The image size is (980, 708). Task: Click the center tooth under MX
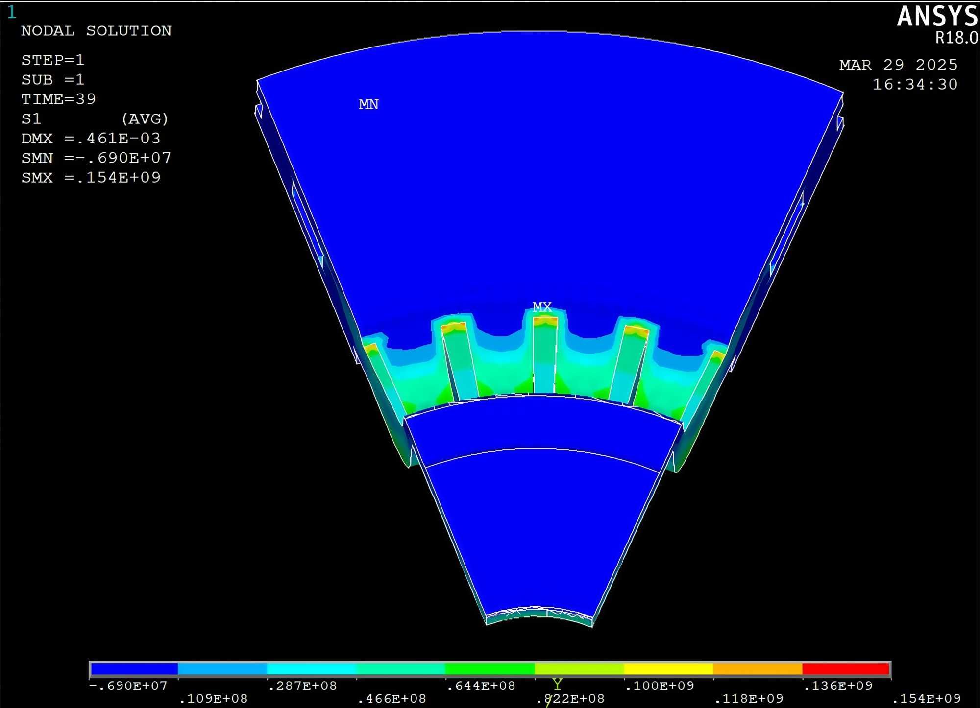pyautogui.click(x=545, y=355)
